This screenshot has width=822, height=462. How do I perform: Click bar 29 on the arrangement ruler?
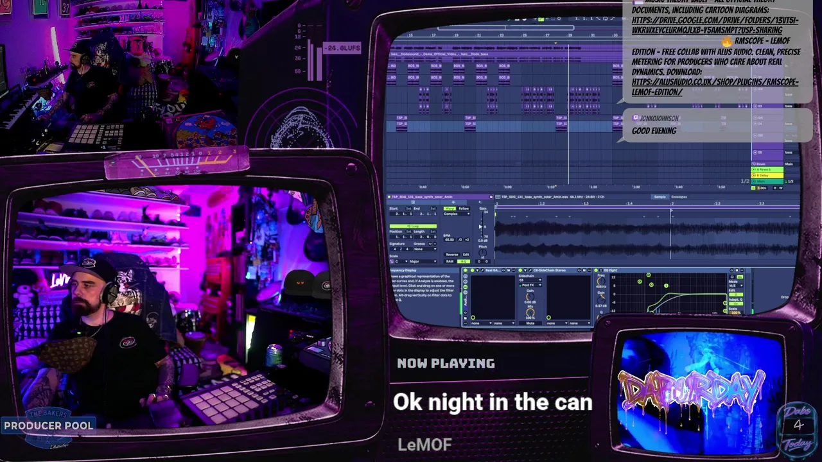click(x=570, y=35)
